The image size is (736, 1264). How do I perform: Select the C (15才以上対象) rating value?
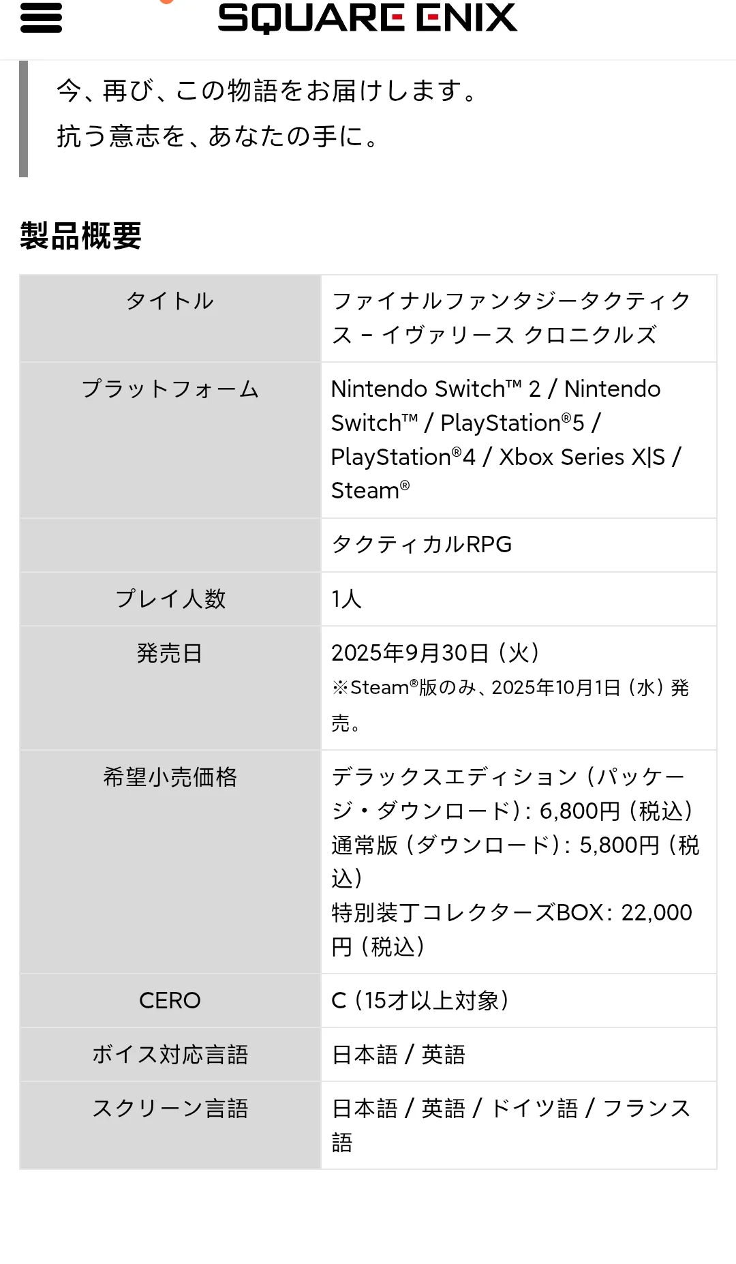tap(420, 1000)
